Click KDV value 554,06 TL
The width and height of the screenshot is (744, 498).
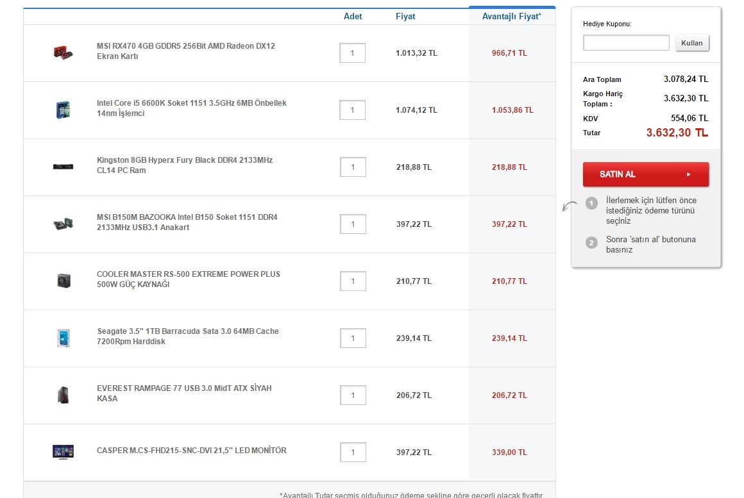(x=689, y=118)
